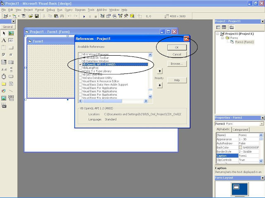
Task: Click the Toggle Folders icon in Project panel
Action: tap(232, 27)
